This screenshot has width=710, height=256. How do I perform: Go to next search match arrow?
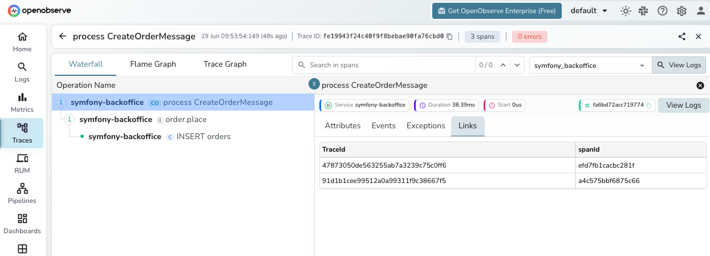(x=517, y=65)
